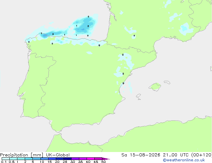Click the purple above-50 arrow on legend
This screenshot has width=212, height=163.
[106, 159]
